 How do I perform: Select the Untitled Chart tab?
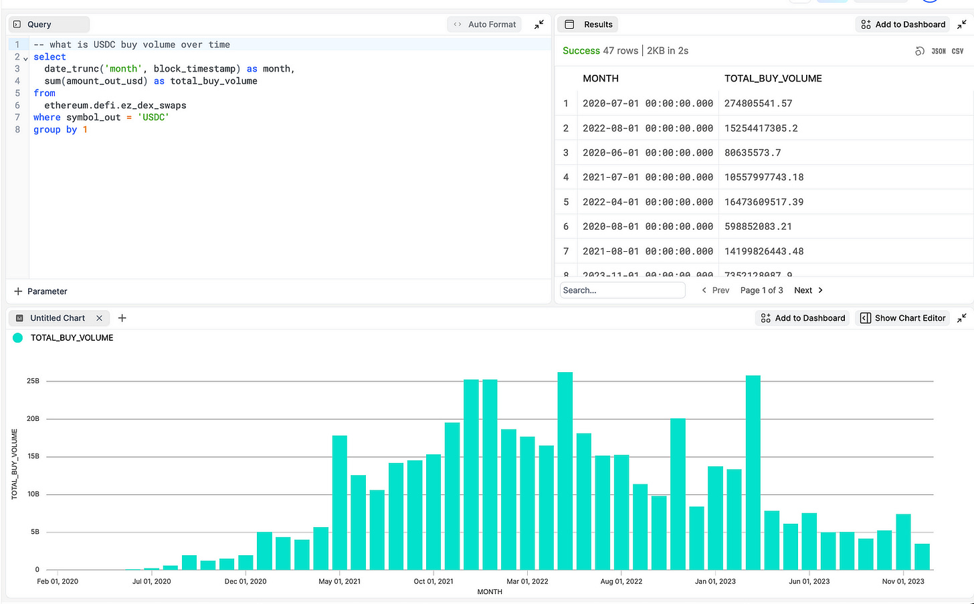coord(59,318)
